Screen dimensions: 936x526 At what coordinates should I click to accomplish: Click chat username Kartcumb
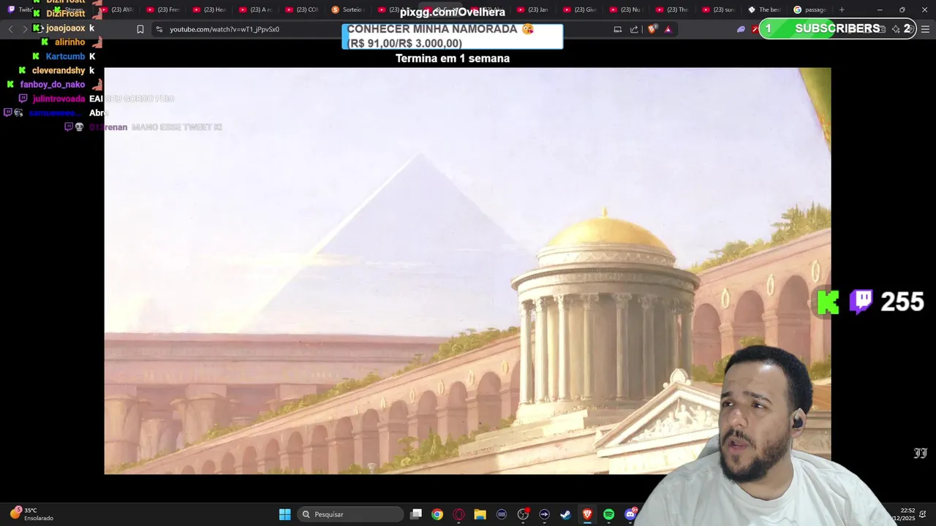(66, 56)
